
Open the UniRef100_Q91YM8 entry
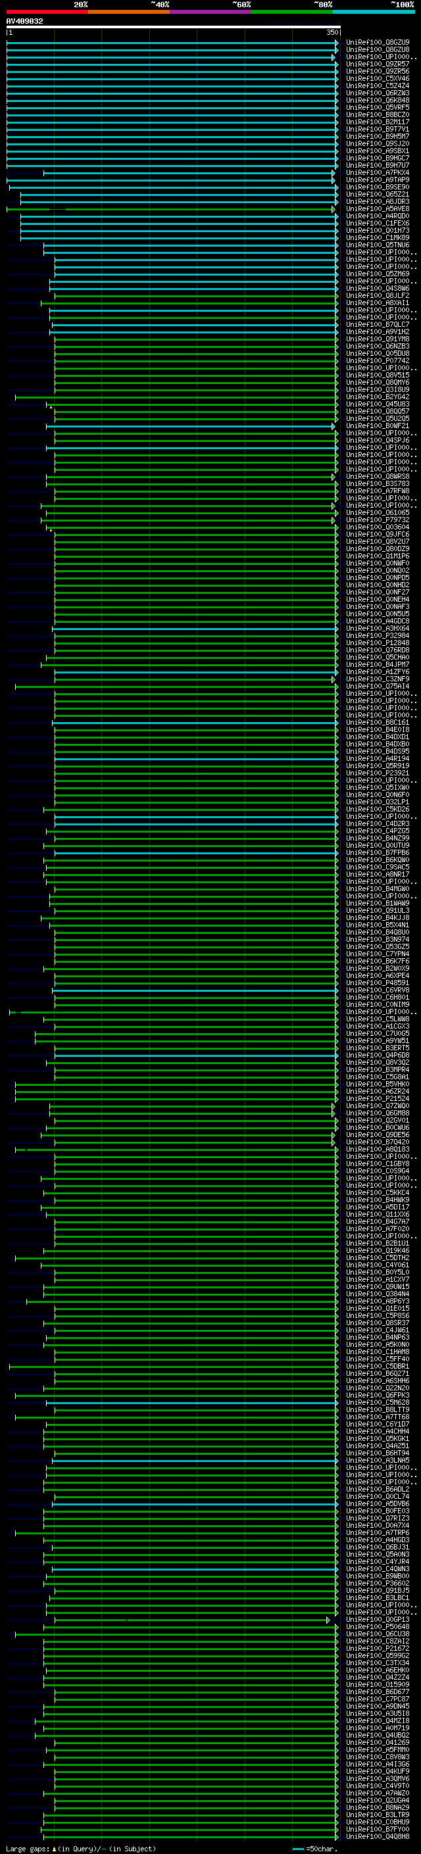(377, 339)
